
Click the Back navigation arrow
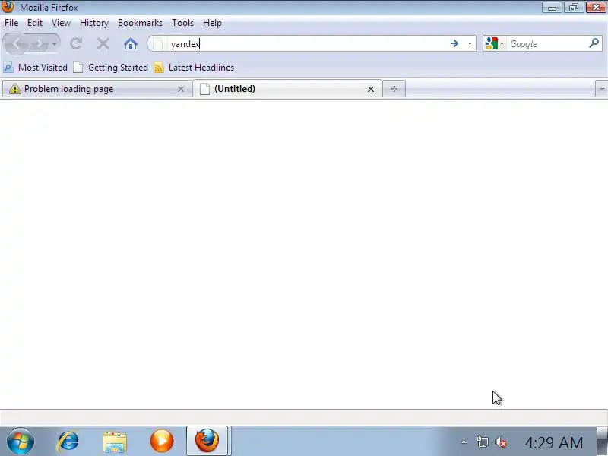click(15, 44)
